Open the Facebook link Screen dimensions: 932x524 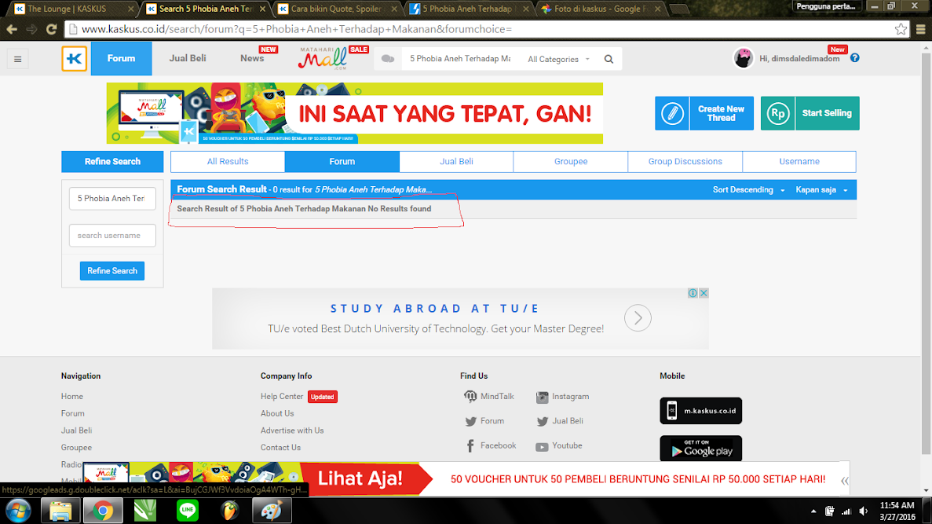pyautogui.click(x=491, y=445)
